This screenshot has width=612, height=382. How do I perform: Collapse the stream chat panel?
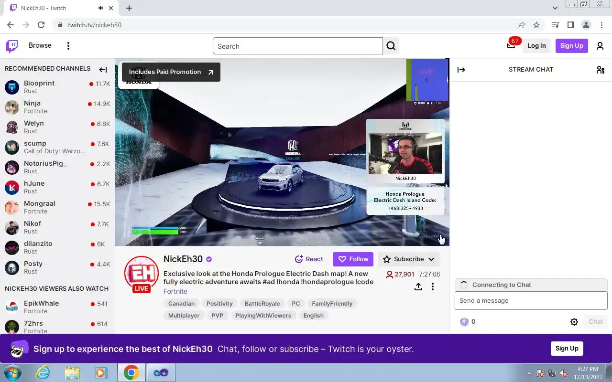pos(461,70)
